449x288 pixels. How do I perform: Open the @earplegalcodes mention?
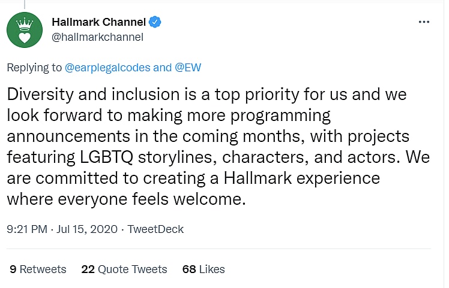(107, 68)
